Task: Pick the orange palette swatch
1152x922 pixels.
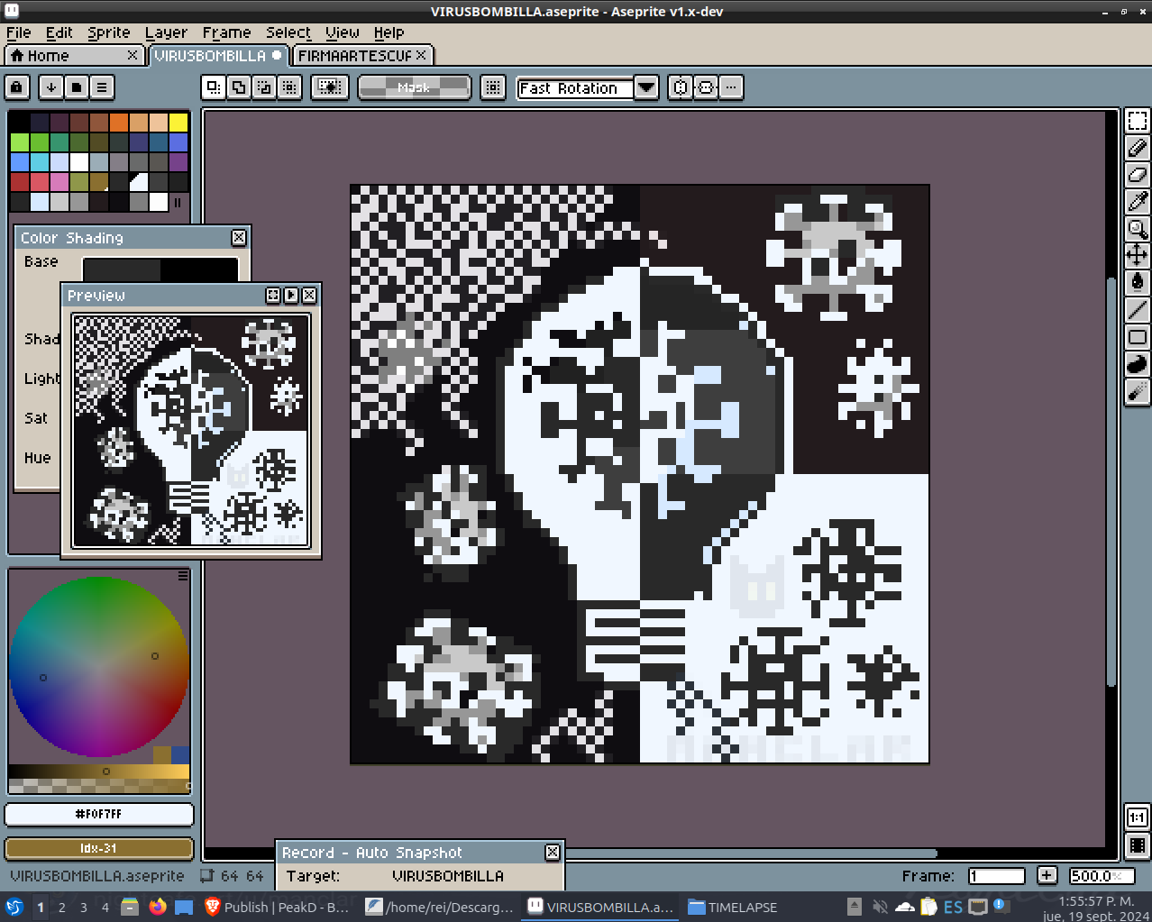Action: pos(119,122)
